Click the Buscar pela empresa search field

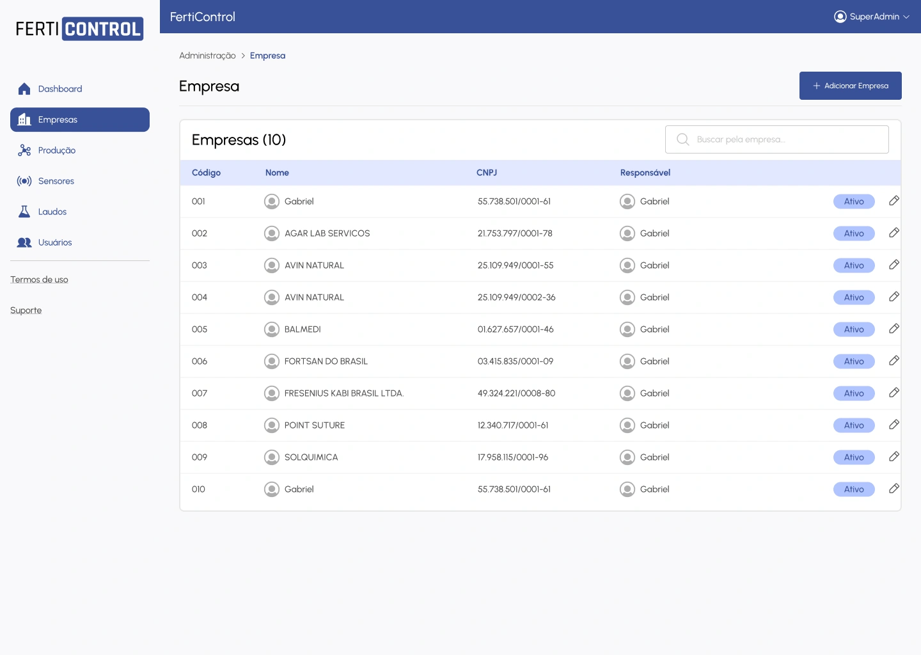(787, 139)
